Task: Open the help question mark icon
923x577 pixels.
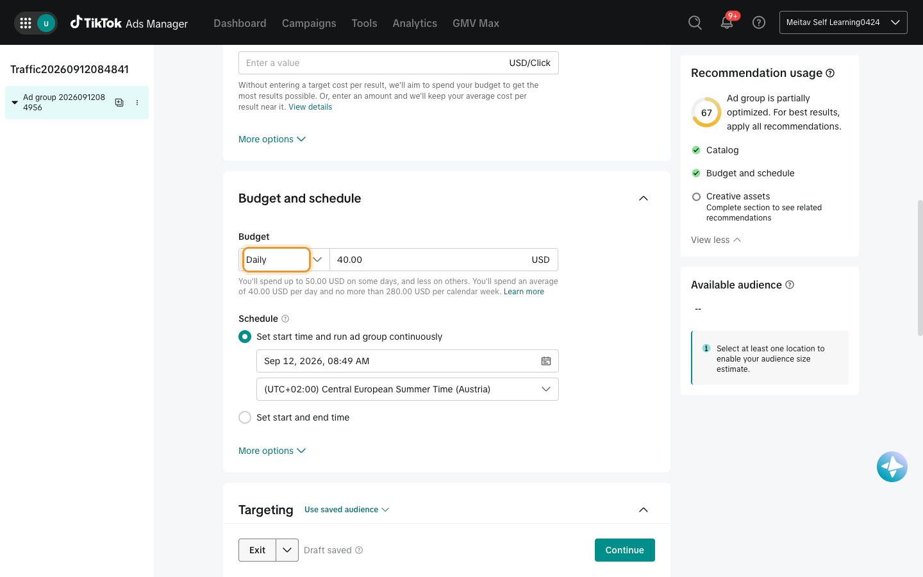Action: click(x=759, y=23)
